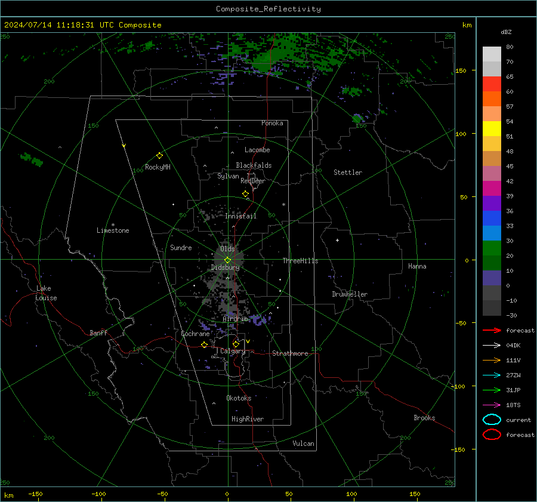Click the dBZ legend heading
The image size is (537, 502).
[x=506, y=32]
